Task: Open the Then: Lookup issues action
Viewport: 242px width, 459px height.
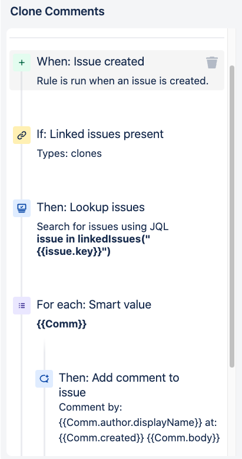Action: coord(91,207)
